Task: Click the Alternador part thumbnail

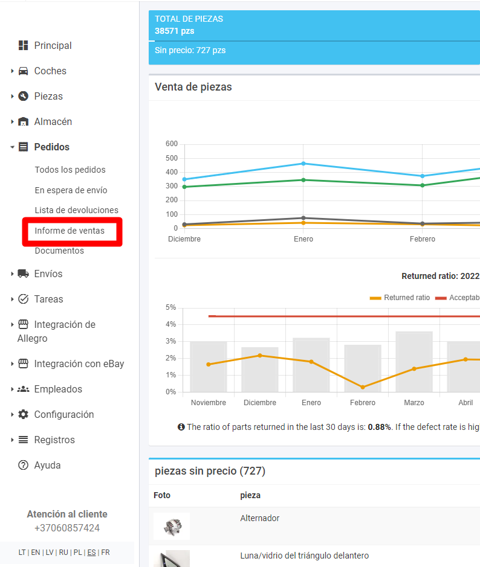Action: pos(172,526)
